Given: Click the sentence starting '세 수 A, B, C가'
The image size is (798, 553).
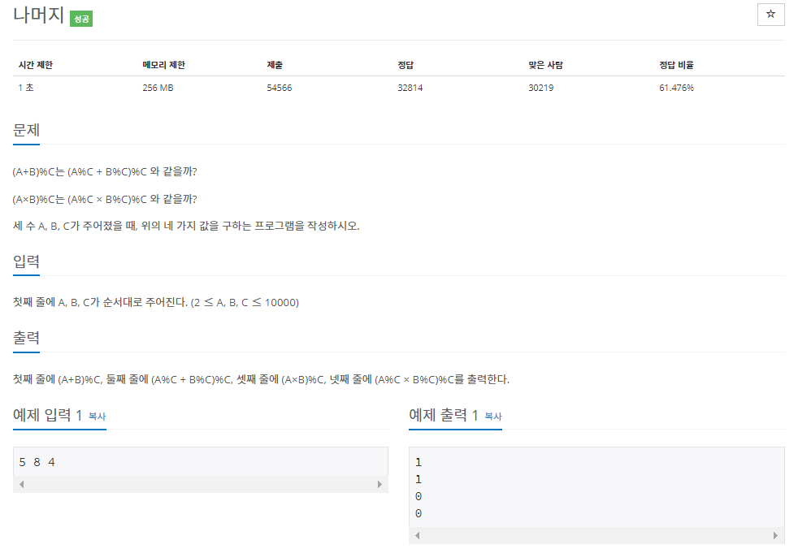Looking at the screenshot, I should click(x=186, y=226).
